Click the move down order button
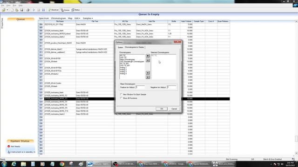Screen dimensions: 298x167 [148, 77]
